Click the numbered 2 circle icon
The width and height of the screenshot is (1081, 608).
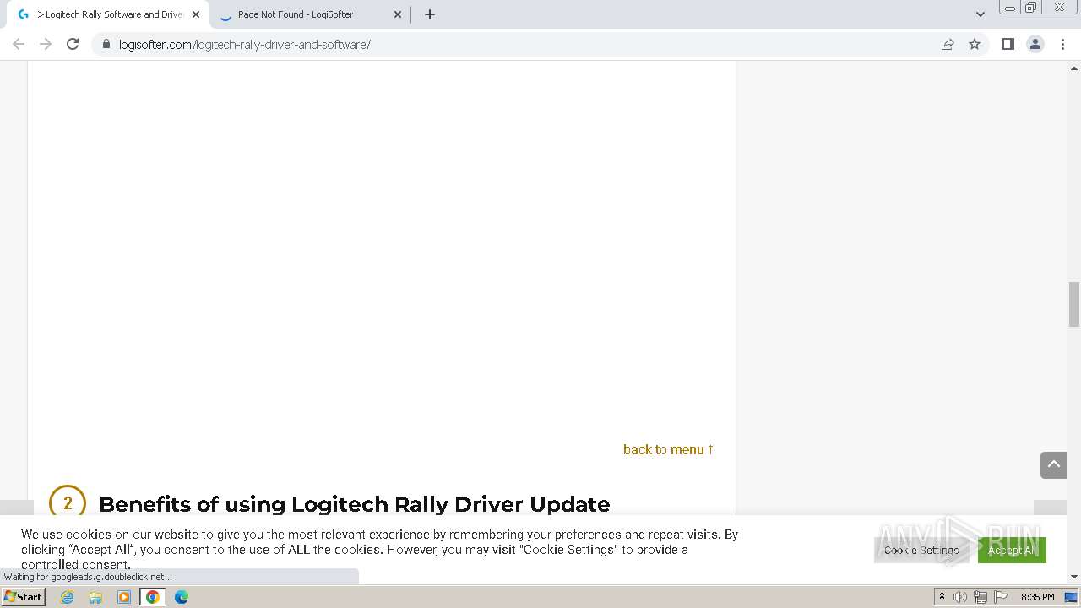(x=68, y=502)
